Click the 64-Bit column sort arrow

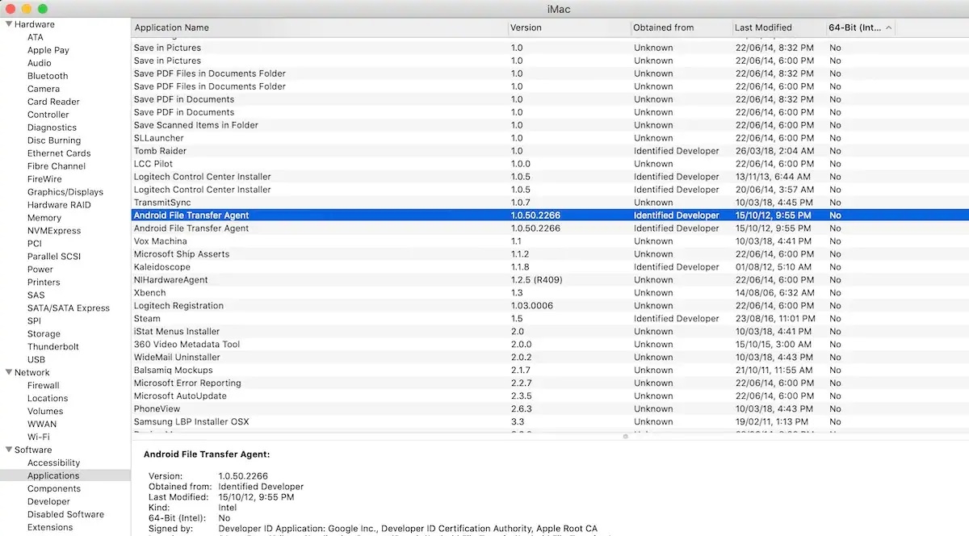click(889, 27)
